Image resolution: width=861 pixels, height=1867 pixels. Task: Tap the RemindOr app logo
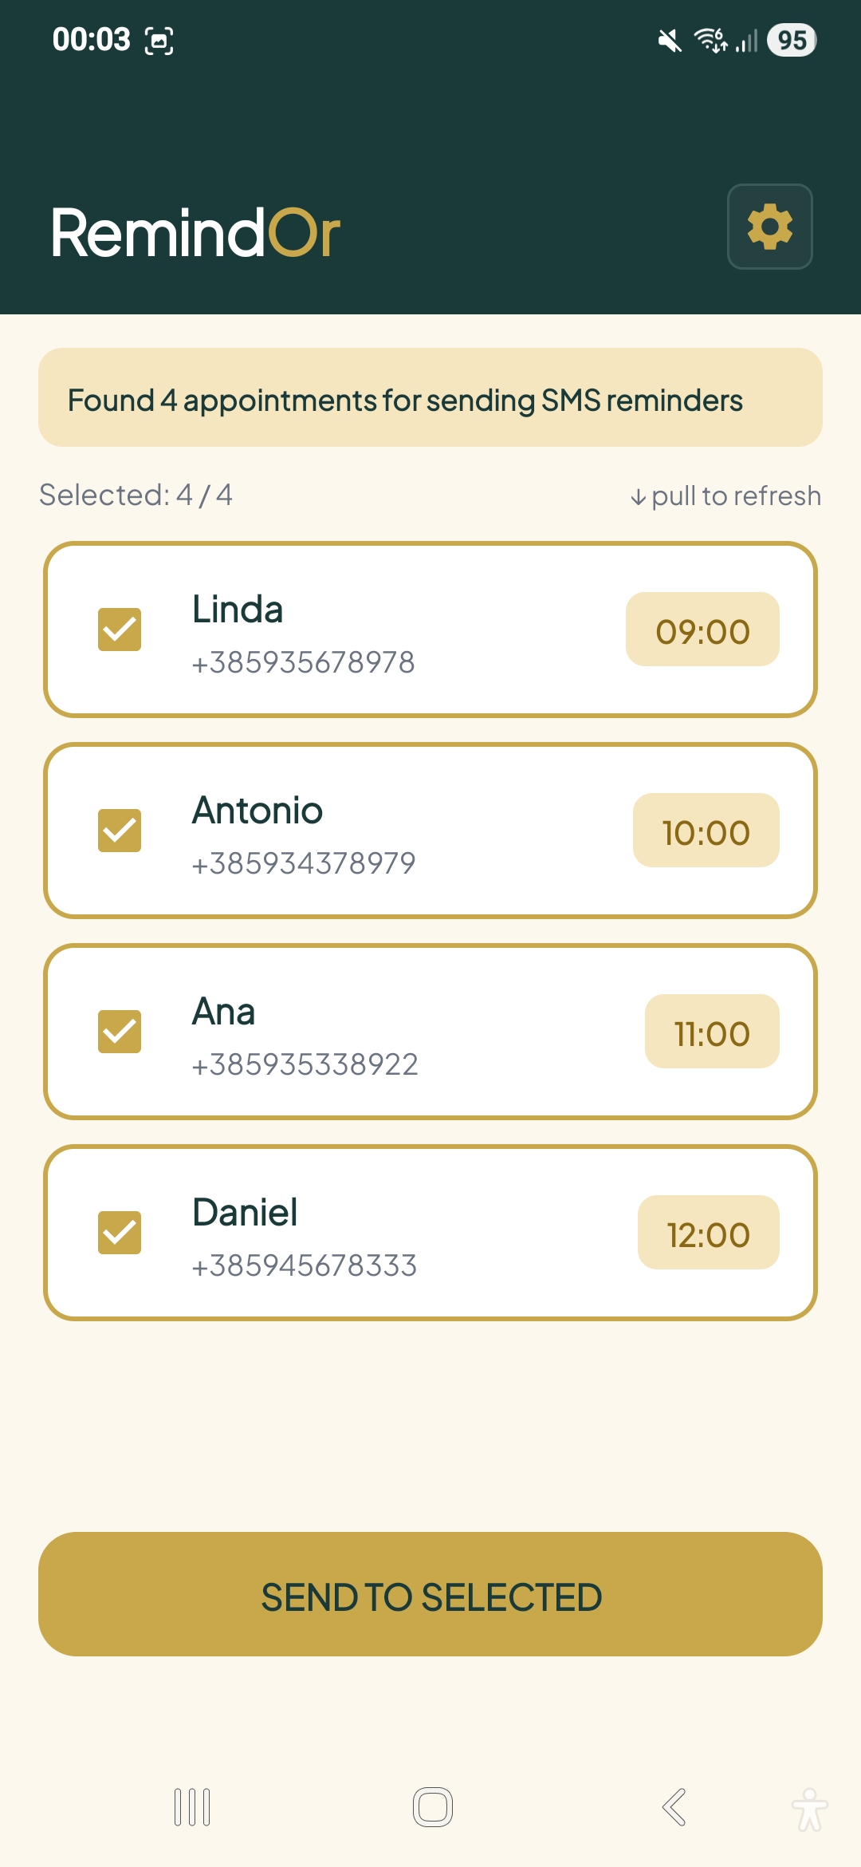[x=195, y=232]
